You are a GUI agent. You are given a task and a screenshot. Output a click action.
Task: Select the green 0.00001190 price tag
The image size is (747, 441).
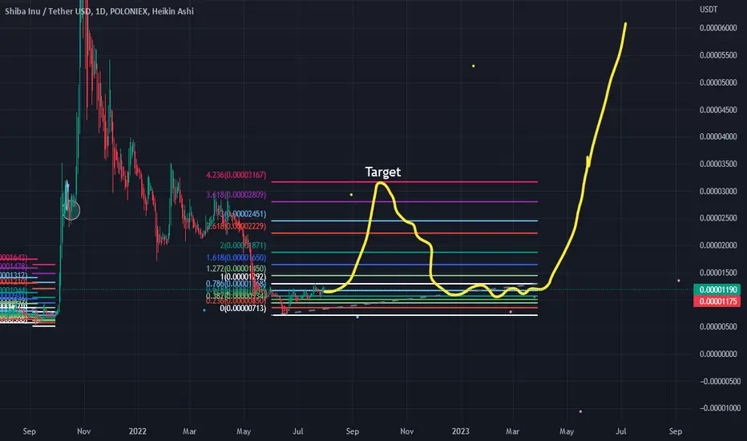click(717, 289)
